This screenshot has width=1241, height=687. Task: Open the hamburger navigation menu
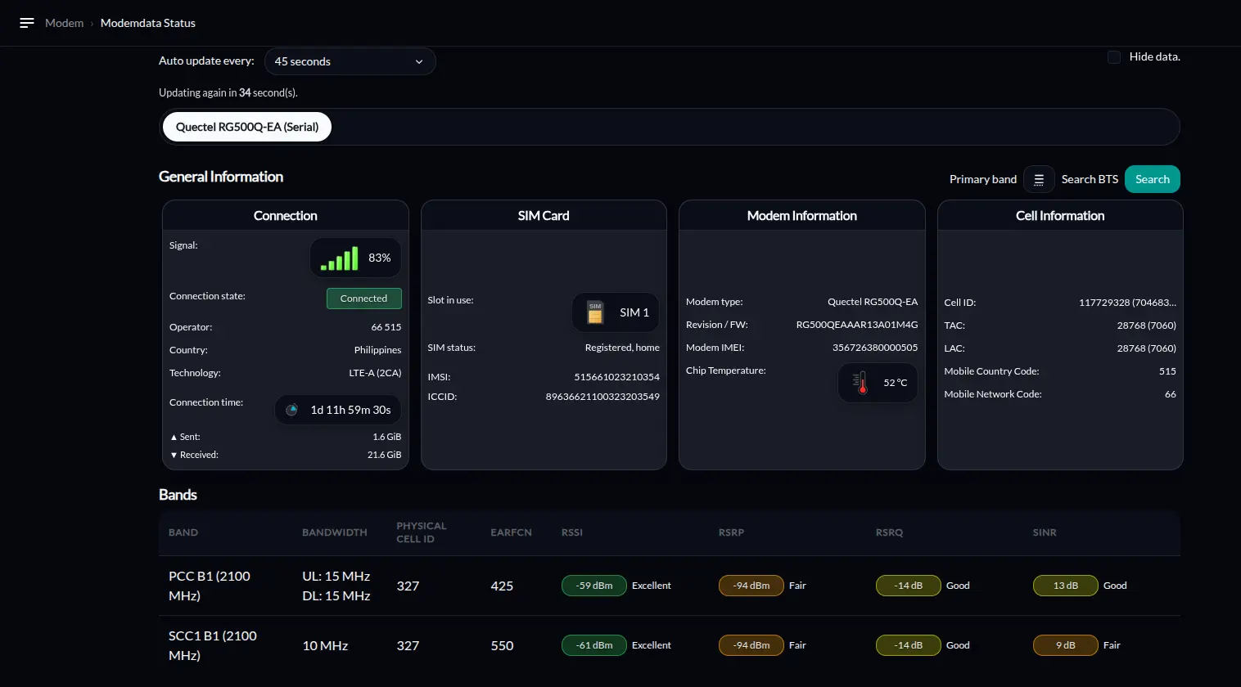tap(27, 23)
